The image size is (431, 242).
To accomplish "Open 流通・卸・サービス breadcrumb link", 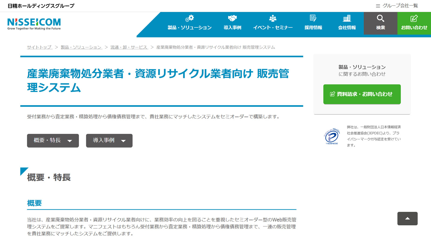I will pos(129,47).
